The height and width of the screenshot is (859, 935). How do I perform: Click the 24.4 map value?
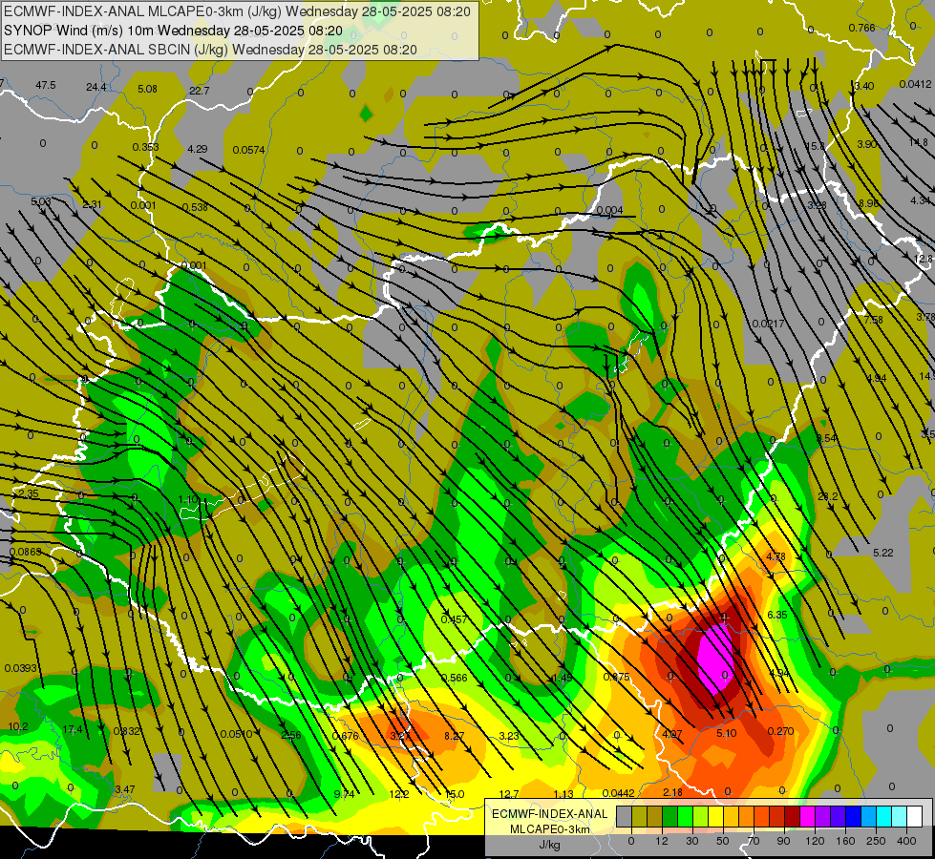pos(96,87)
